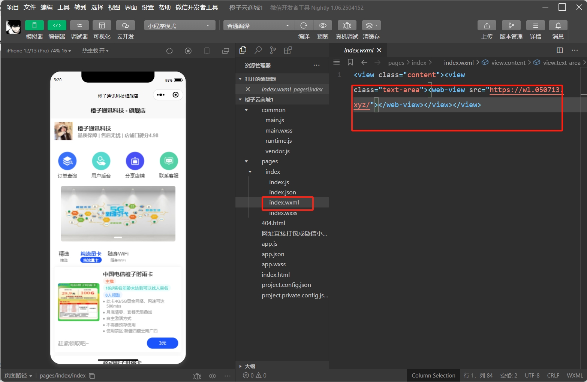Click 订单查询 icon in simulator
587x382 pixels.
[x=67, y=161]
